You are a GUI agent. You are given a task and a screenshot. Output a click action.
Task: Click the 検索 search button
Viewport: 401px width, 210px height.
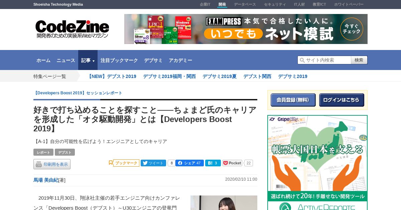click(x=359, y=60)
